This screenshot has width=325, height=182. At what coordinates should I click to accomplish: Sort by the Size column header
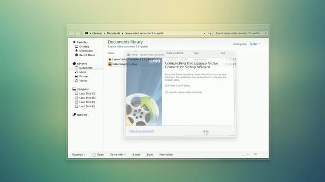[223, 53]
